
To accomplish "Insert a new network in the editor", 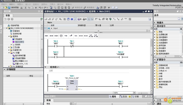I will 46,19.
